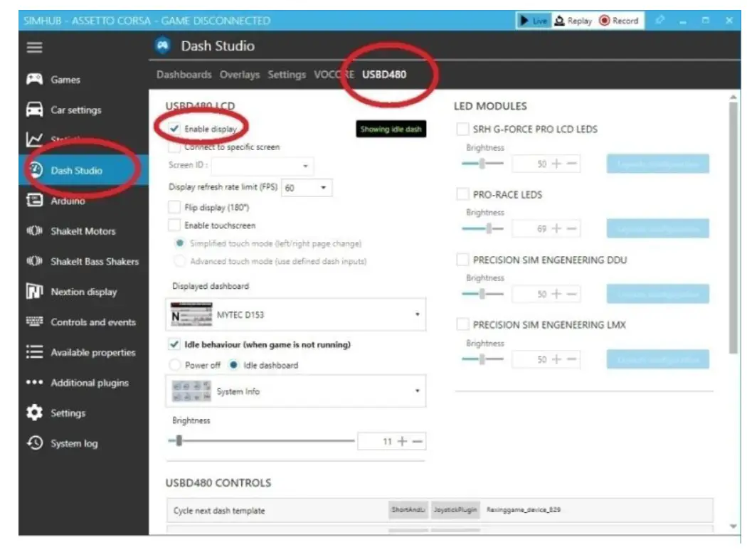Switch to the Dashboards tab
Viewport: 747px width, 557px height.
pos(184,74)
